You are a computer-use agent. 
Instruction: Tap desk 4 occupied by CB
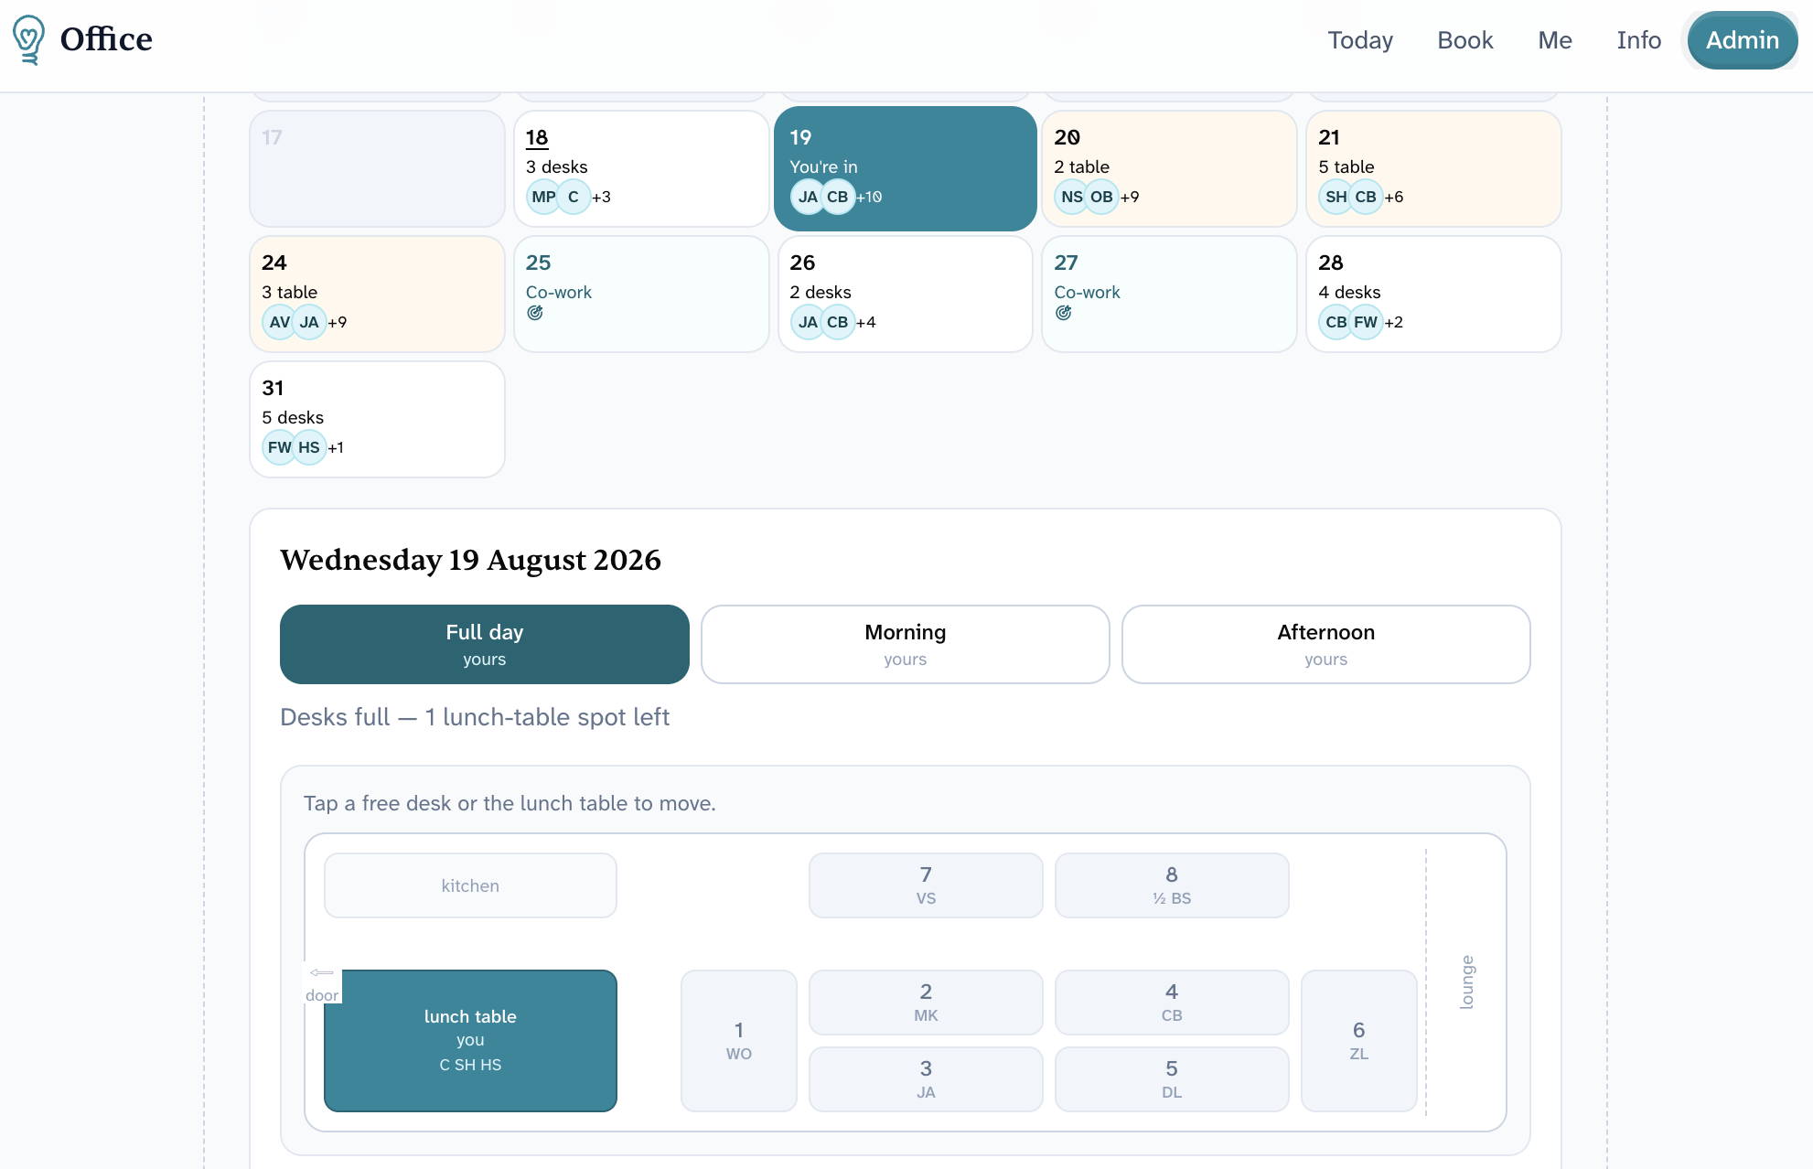pyautogui.click(x=1172, y=1003)
